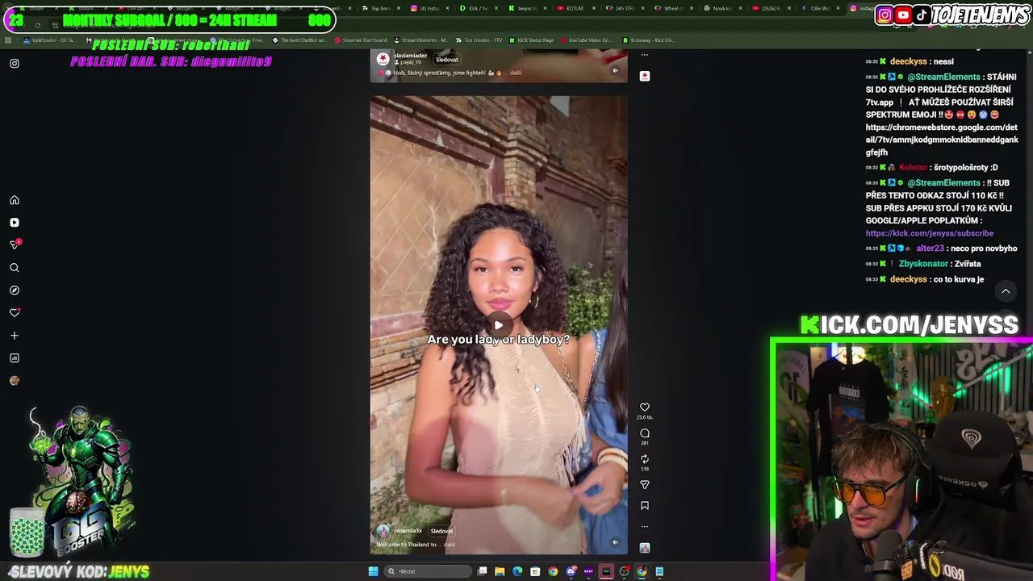Open Instagram Search magnifier in sidebar

pos(15,268)
